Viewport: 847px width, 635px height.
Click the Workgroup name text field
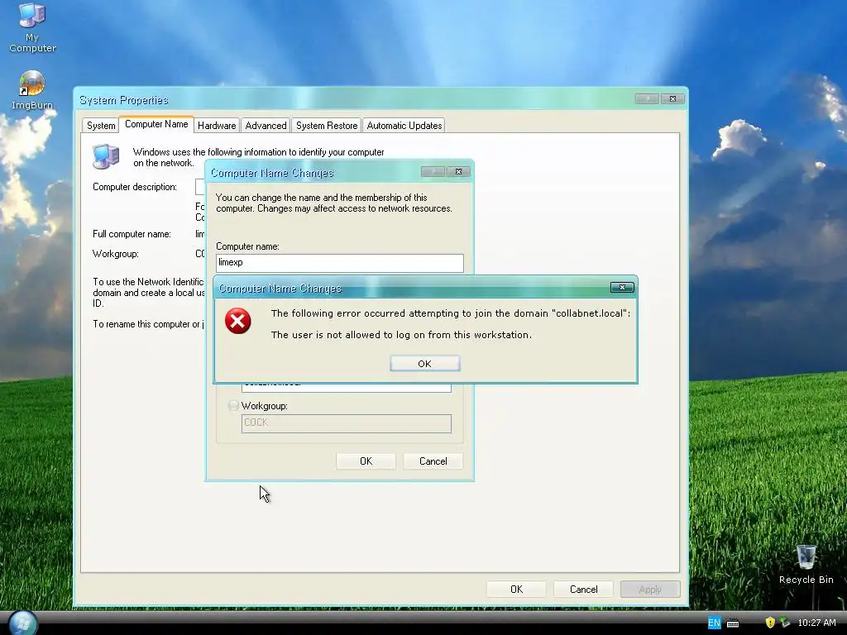[347, 423]
